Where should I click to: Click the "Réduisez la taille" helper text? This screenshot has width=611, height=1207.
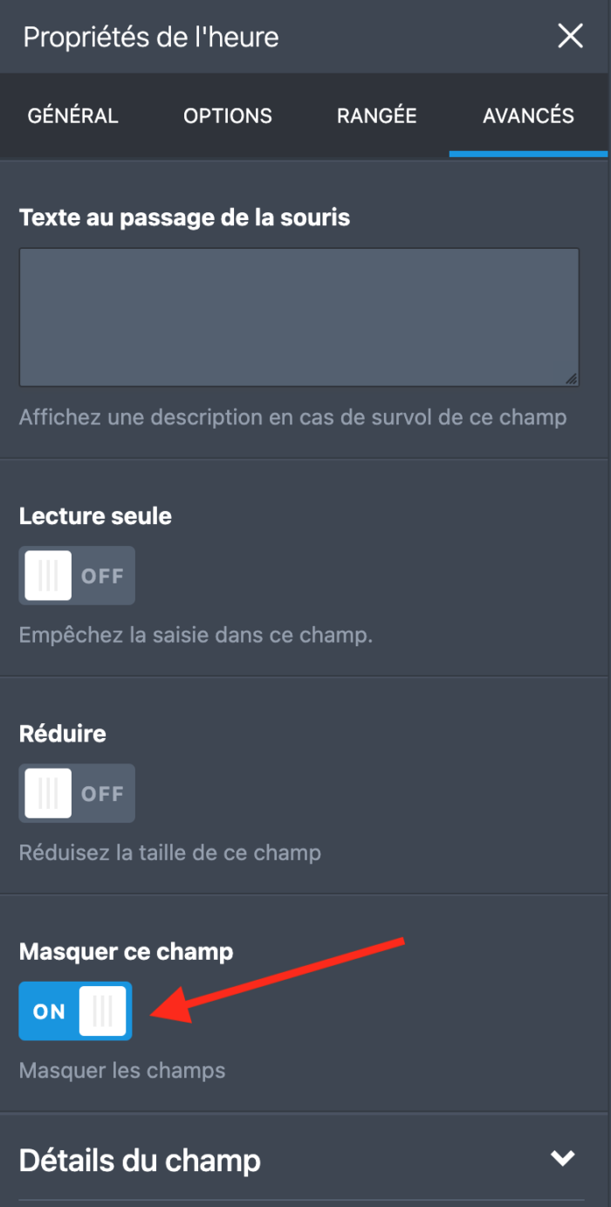(x=170, y=852)
